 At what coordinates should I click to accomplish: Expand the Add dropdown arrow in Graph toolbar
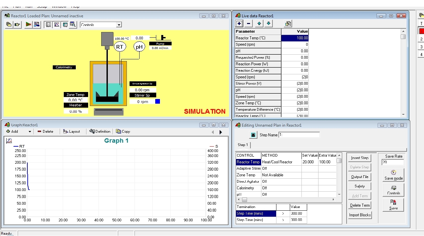(30, 132)
